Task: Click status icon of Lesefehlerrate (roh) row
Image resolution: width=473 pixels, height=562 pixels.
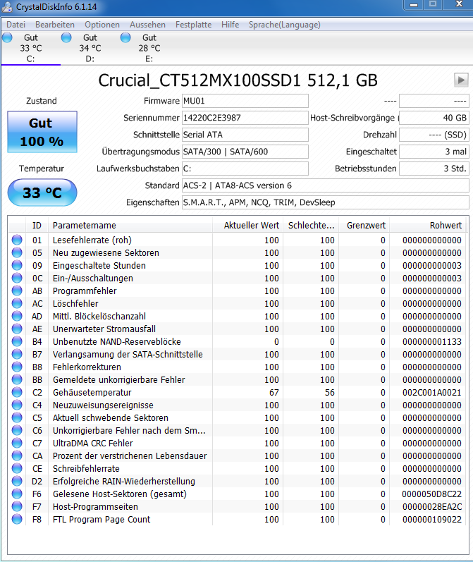Action: coord(17,240)
